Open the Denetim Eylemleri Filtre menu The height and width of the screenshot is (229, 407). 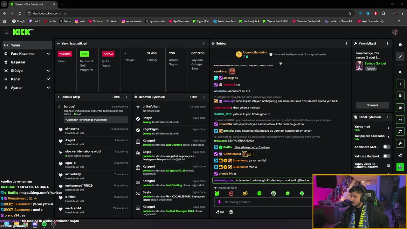pos(193,97)
